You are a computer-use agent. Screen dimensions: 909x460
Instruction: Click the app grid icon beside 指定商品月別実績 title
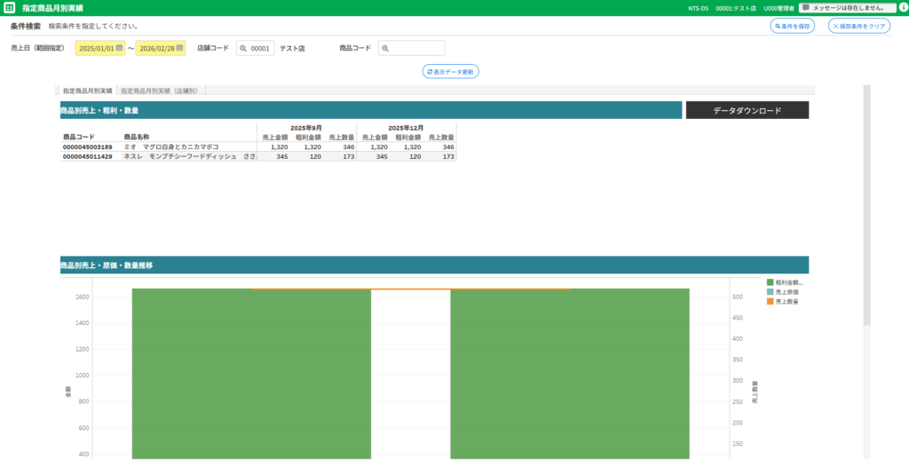coord(9,8)
